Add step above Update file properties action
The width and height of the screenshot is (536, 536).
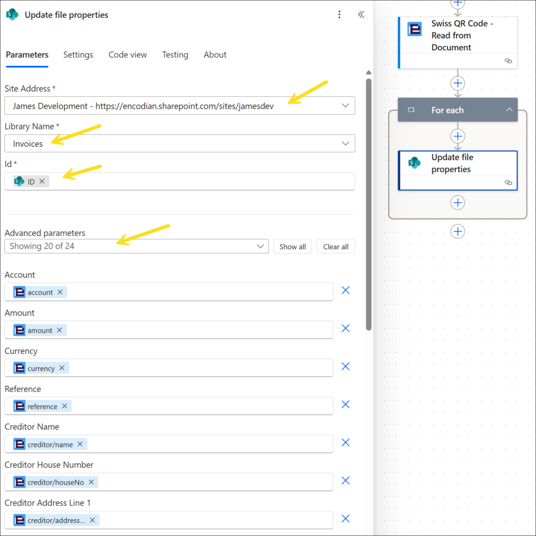point(457,136)
